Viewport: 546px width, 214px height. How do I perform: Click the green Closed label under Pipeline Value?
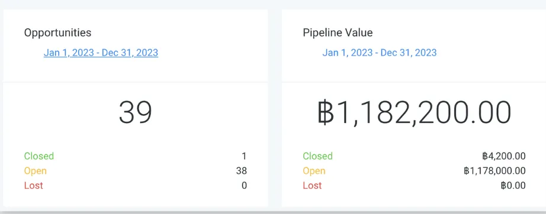(317, 156)
